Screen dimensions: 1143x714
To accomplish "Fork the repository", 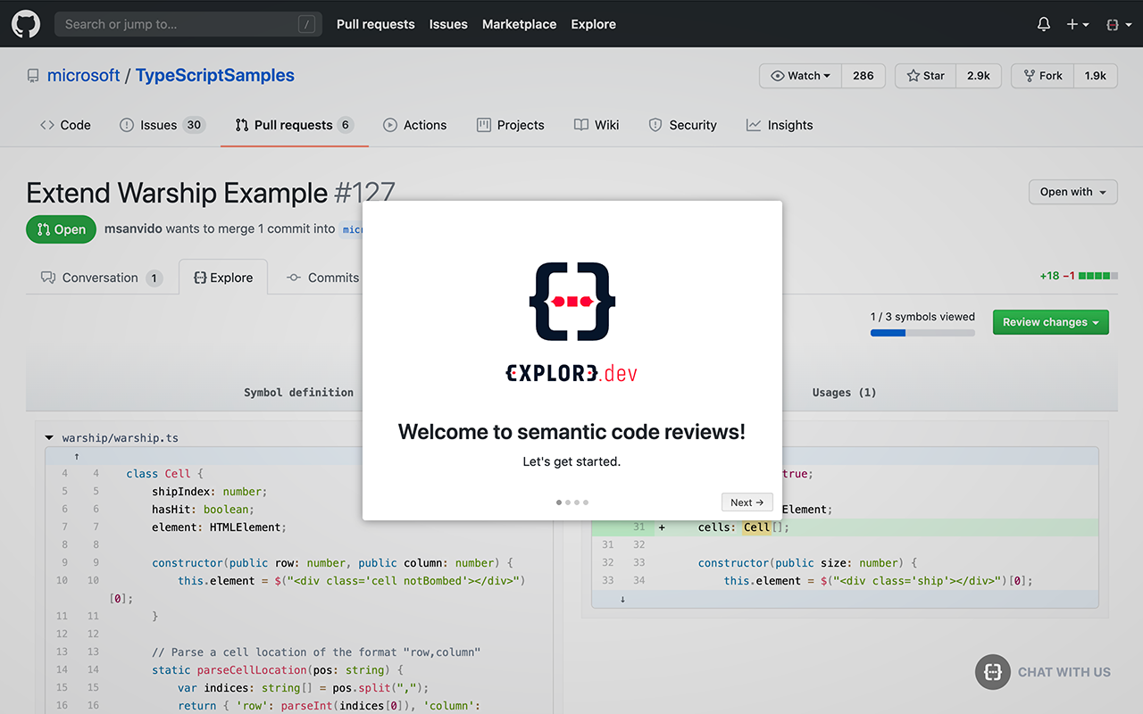I will (1042, 76).
